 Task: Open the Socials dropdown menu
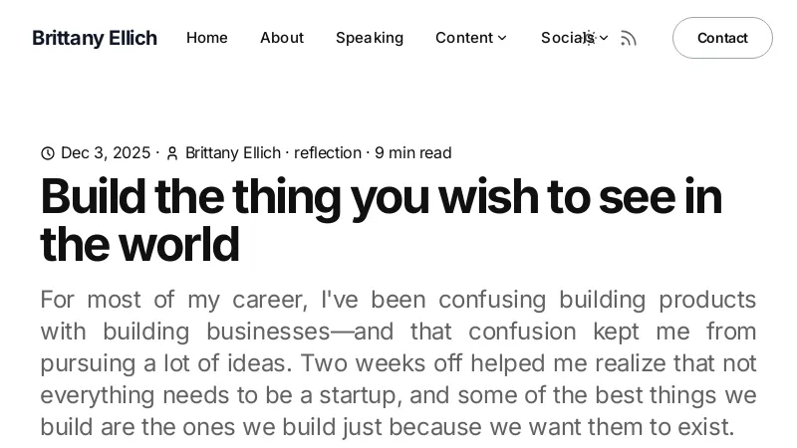click(x=564, y=38)
